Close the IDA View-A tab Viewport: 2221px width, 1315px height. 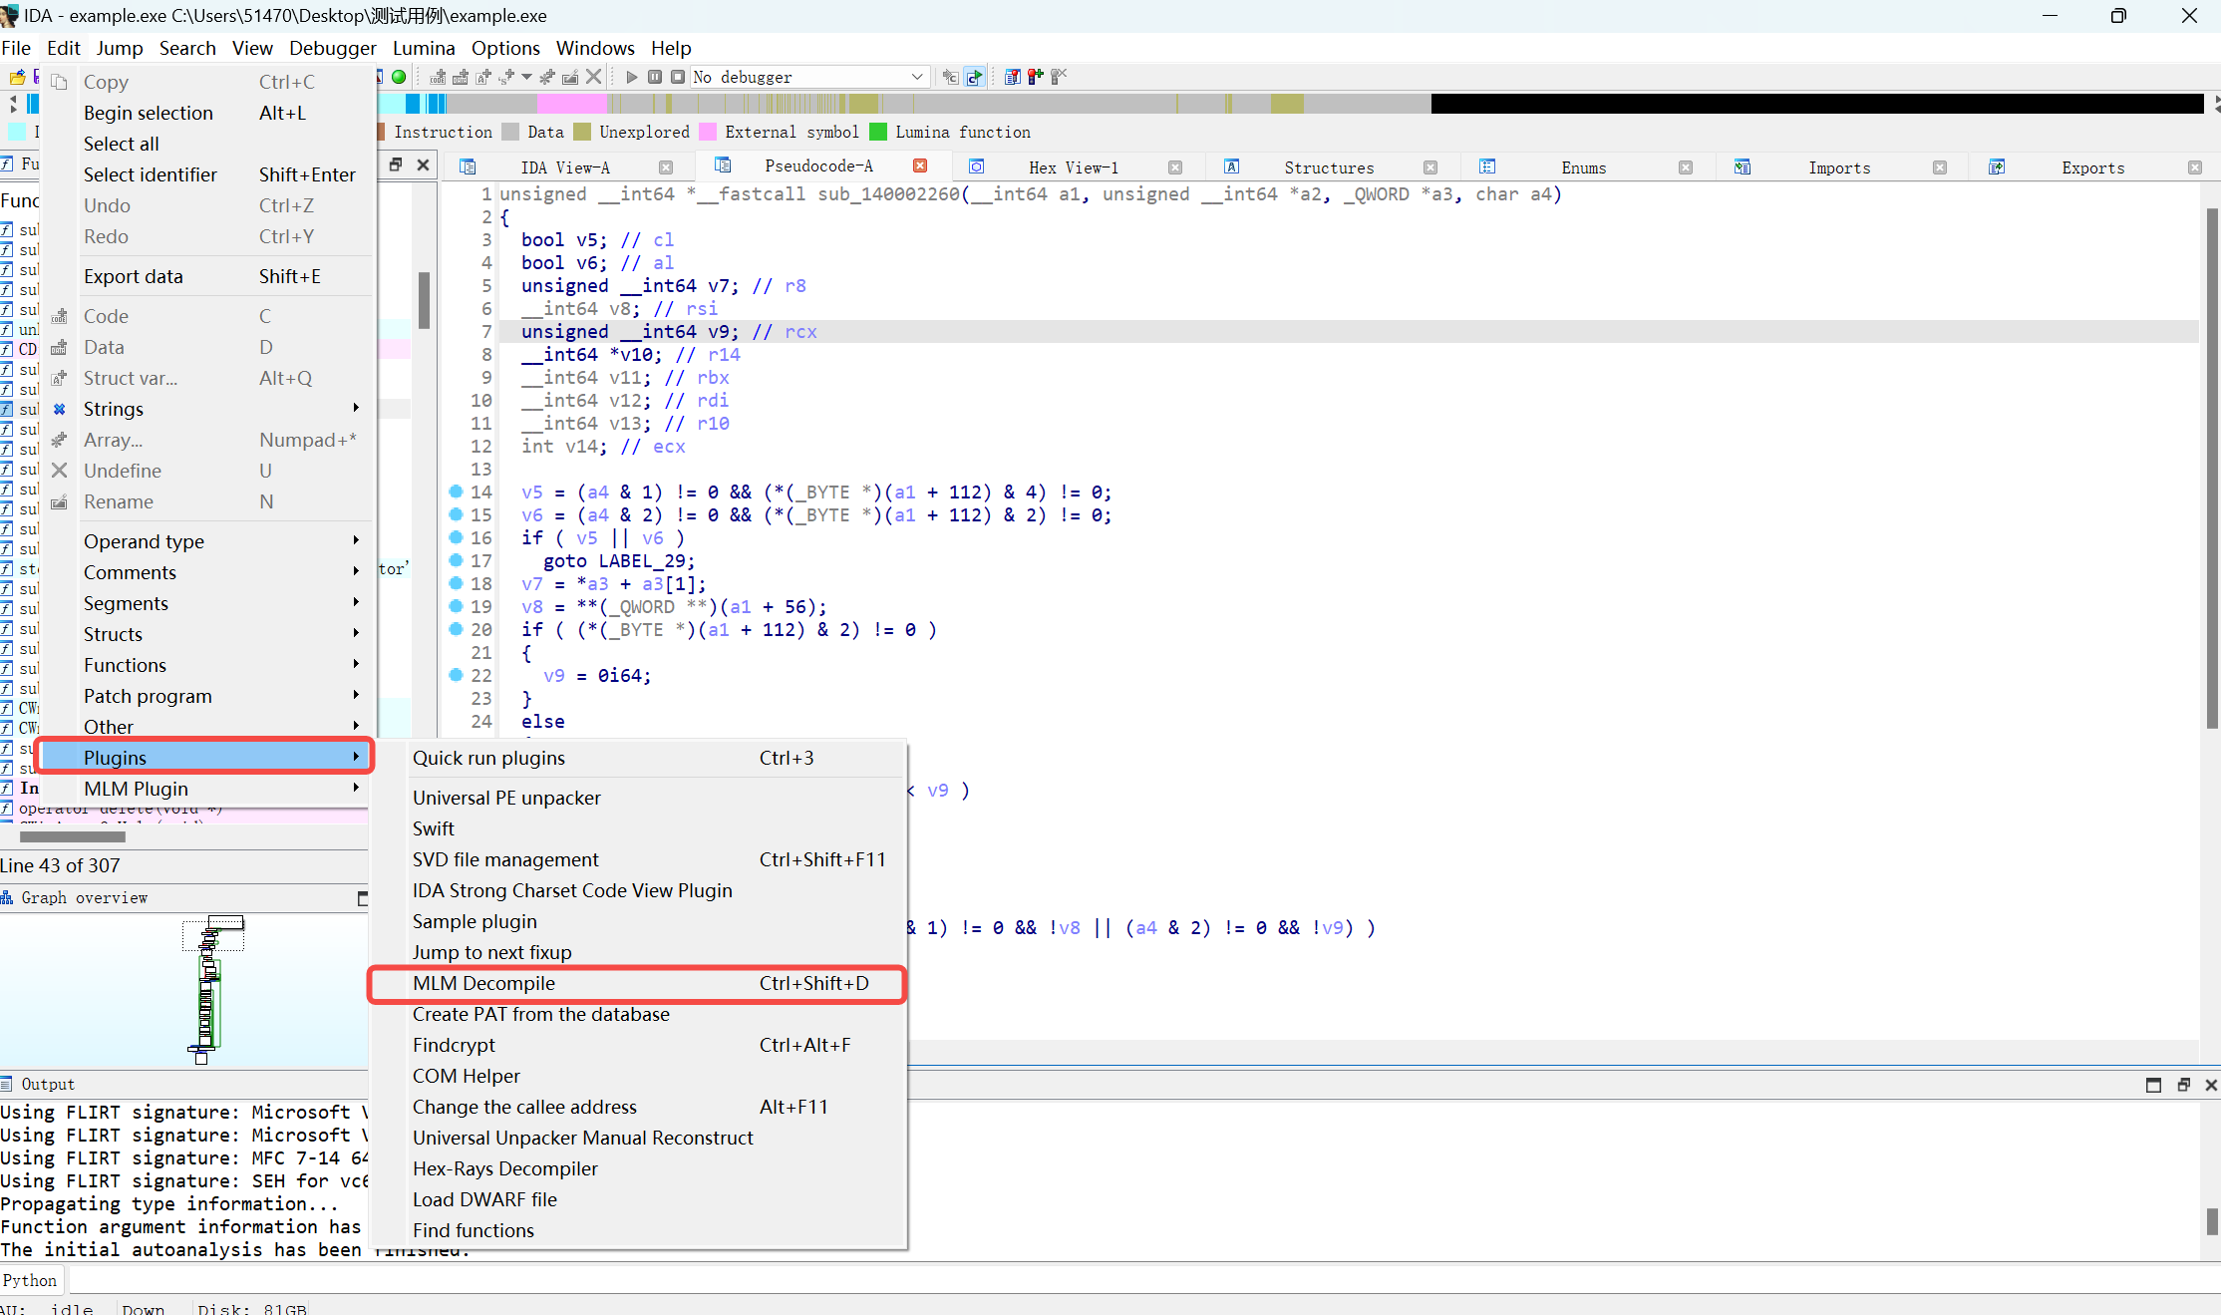[x=666, y=167]
